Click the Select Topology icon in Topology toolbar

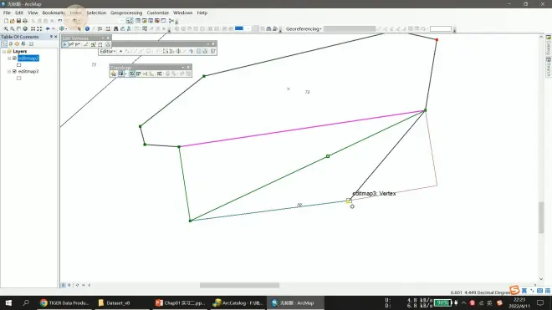114,74
